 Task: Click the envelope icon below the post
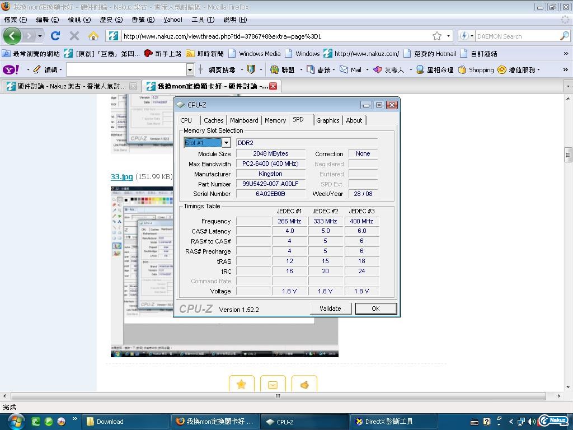(273, 384)
